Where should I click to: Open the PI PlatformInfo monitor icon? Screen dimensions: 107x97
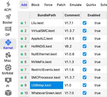click(x=8, y=80)
